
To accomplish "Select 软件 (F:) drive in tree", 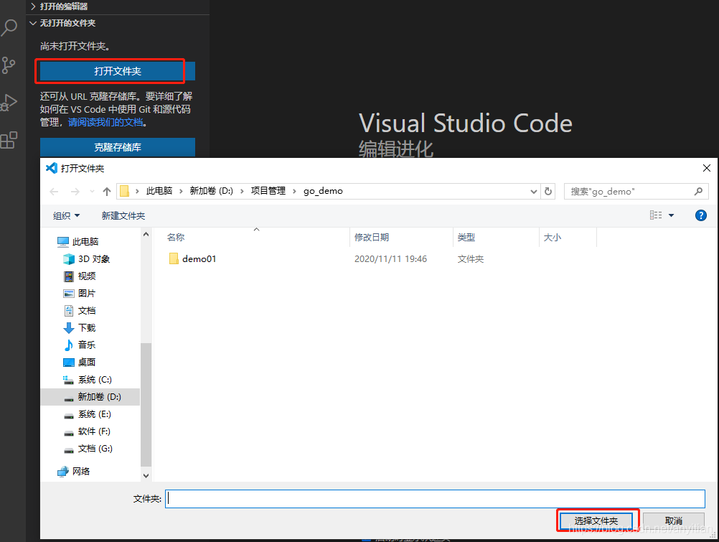I will point(93,431).
